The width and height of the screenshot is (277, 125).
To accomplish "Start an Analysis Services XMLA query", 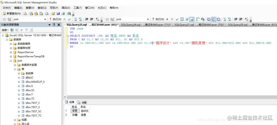I will 41,14.
